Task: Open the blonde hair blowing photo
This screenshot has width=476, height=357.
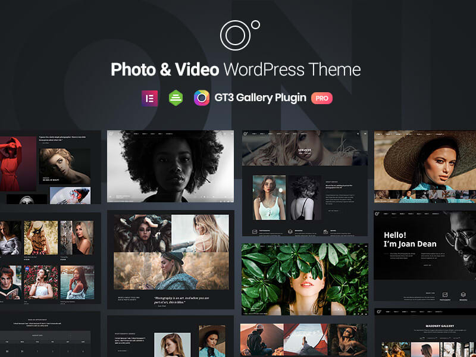Action: [200, 233]
